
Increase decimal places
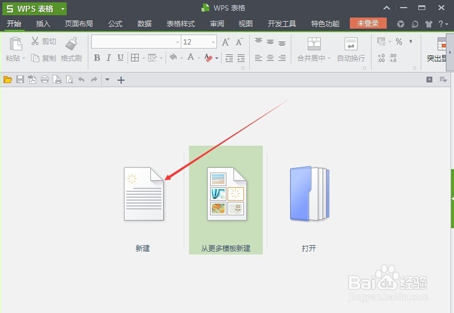click(x=381, y=58)
